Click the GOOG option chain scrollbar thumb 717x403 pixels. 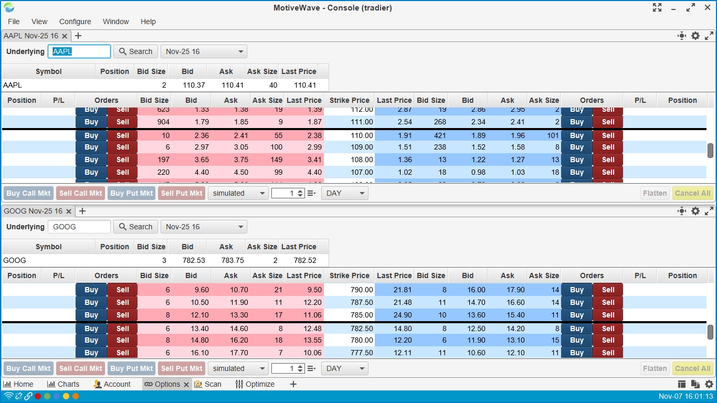[710, 332]
